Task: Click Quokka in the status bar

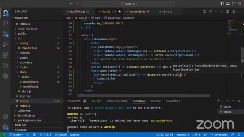Action: pyautogui.click(x=75, y=135)
